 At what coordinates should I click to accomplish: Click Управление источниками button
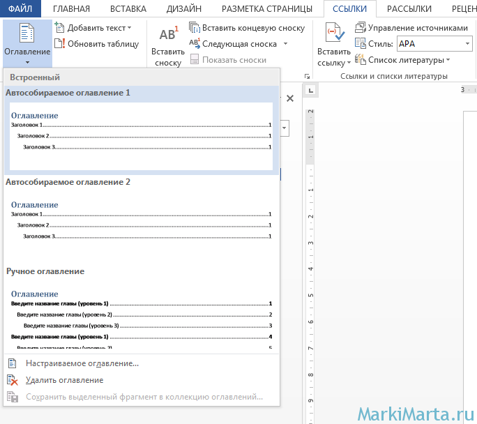[x=411, y=28]
